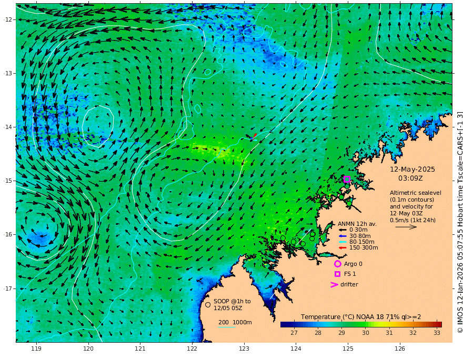Screen dimensions: 463x358
Task: Click the '(0.1m contours)' text line
Action: click(411, 200)
